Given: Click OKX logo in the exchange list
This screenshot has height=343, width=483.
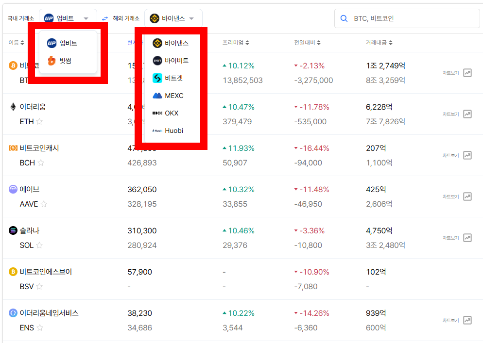Looking at the screenshot, I should (x=157, y=113).
